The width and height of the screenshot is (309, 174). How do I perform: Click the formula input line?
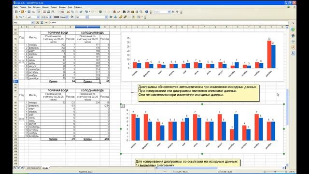(169, 23)
